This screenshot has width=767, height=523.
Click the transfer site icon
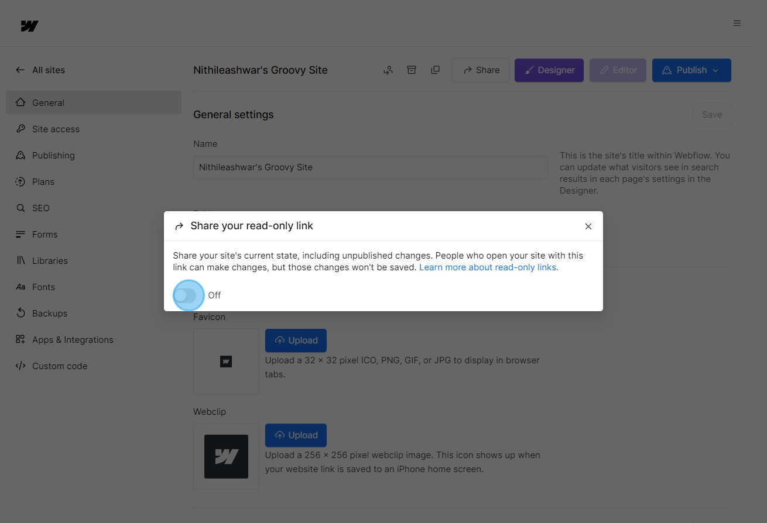(x=388, y=70)
